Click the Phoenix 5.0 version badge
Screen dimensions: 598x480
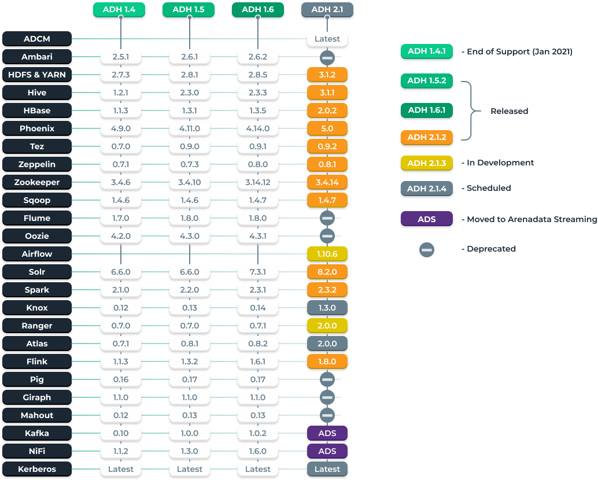coord(327,128)
